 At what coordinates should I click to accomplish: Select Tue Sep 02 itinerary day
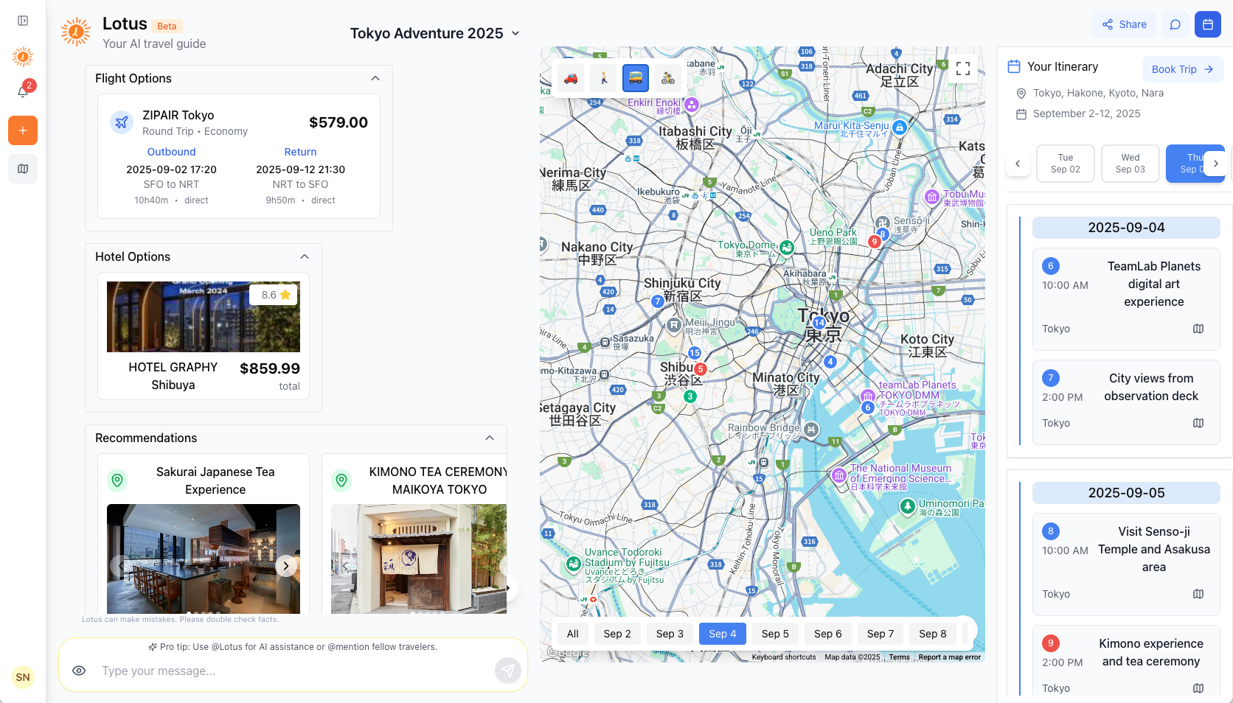(x=1066, y=164)
